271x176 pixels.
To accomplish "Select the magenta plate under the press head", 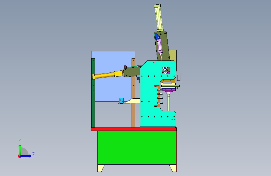I will [x=169, y=90].
